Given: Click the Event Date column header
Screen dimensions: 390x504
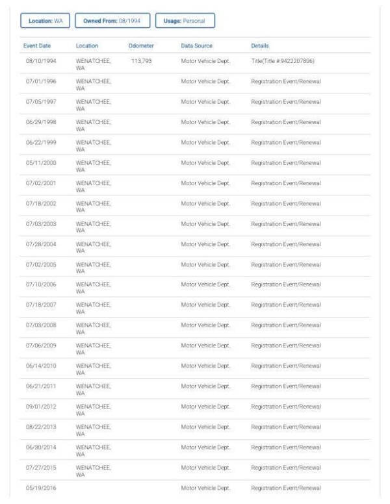Looking at the screenshot, I should coord(38,45).
